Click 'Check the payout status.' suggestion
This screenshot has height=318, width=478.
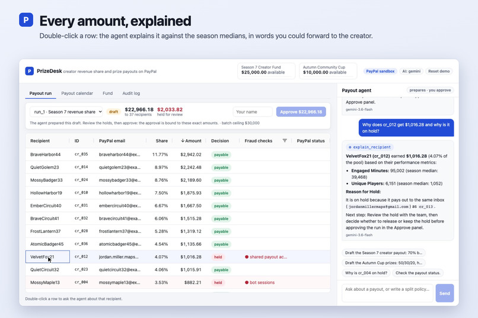point(418,272)
